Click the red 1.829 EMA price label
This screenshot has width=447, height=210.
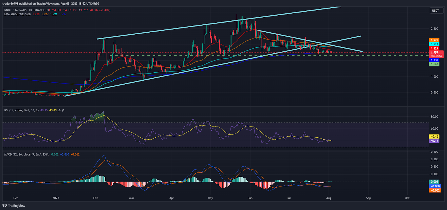tap(434, 48)
